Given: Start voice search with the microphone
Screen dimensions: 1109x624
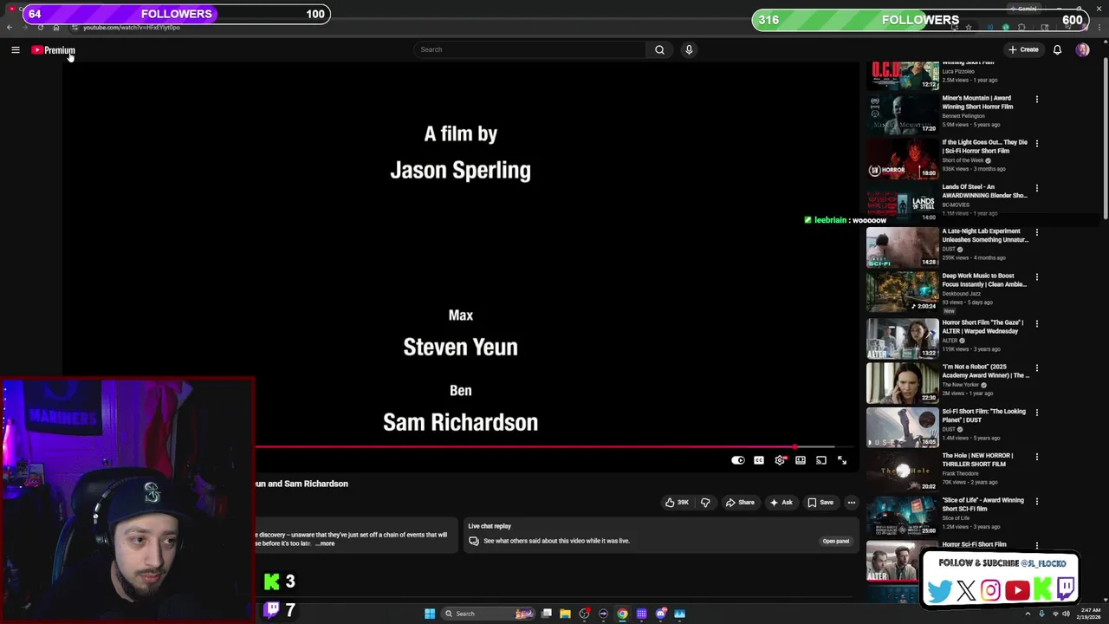Looking at the screenshot, I should [689, 49].
